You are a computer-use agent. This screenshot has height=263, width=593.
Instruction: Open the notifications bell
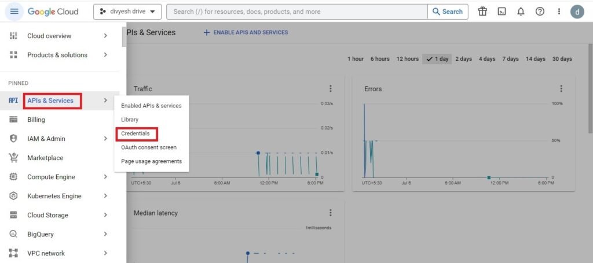[521, 12]
